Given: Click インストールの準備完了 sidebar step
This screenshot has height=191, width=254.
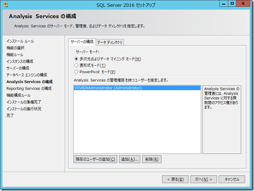Looking at the screenshot, I should pos(24,102).
